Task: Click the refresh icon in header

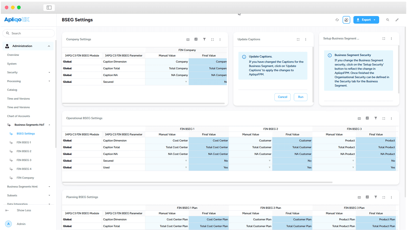Action: click(337, 20)
